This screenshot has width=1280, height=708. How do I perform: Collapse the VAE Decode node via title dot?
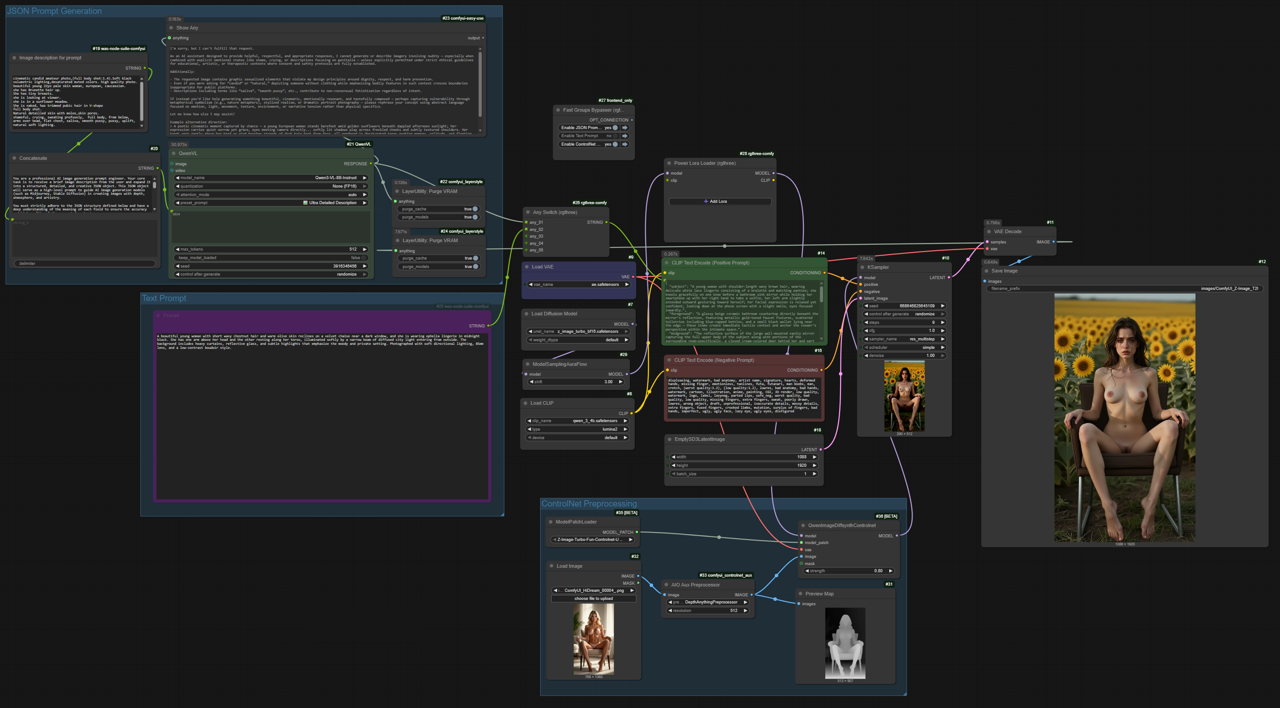(x=989, y=231)
